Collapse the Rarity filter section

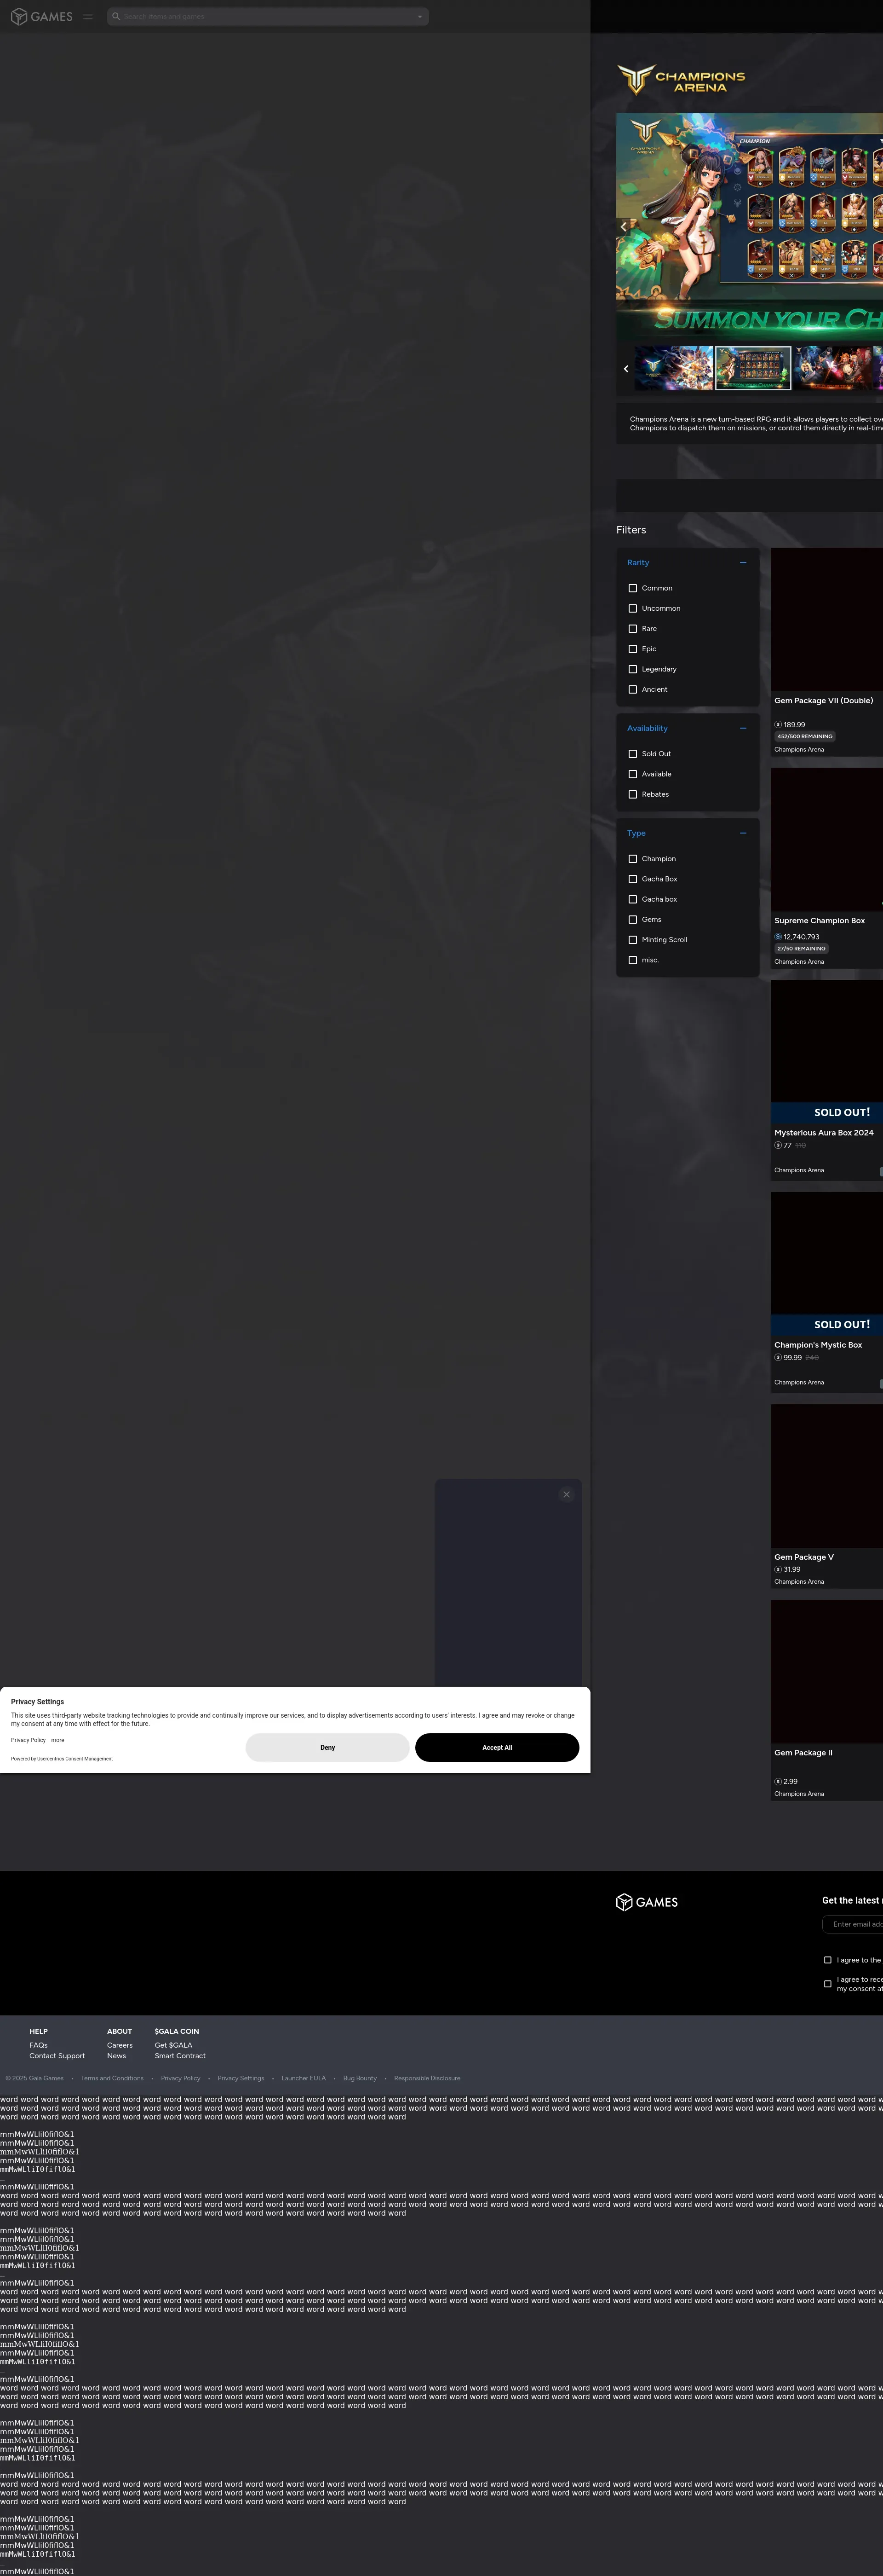743,563
